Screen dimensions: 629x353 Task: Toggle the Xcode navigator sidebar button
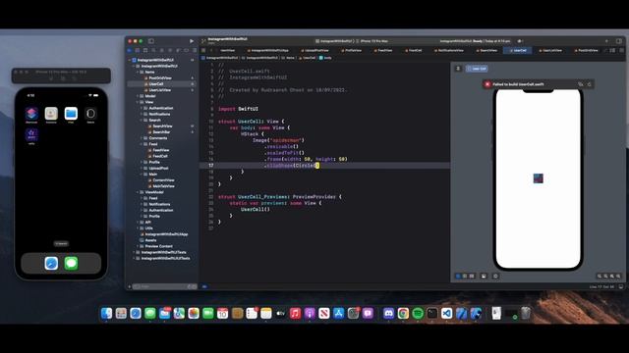[x=151, y=41]
